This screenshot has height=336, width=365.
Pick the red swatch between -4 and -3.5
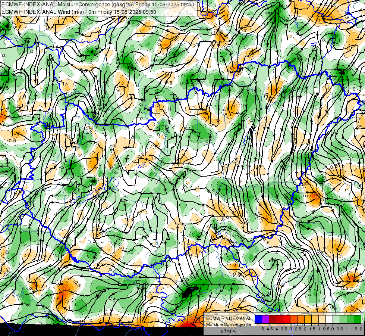pyautogui.click(x=280, y=319)
